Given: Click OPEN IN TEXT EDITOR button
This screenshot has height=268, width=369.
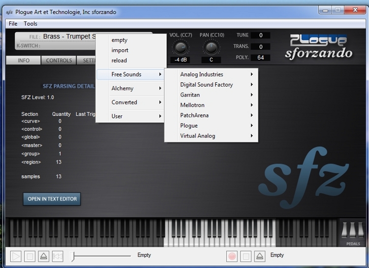Looking at the screenshot, I should tap(52, 199).
